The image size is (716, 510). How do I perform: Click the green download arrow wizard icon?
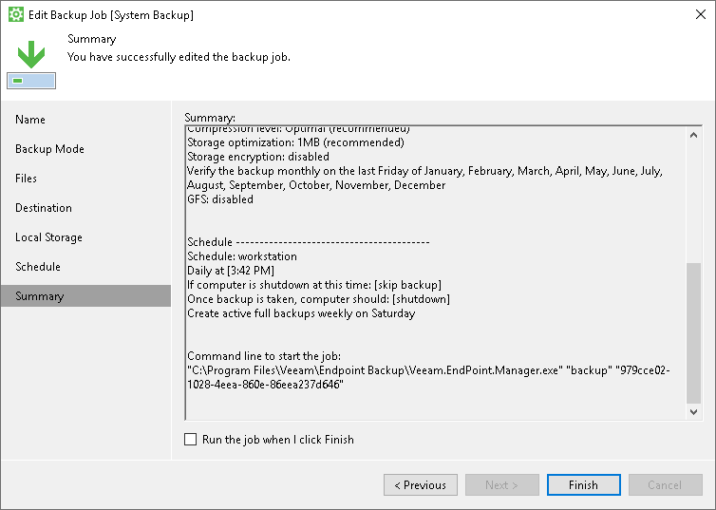tap(31, 64)
